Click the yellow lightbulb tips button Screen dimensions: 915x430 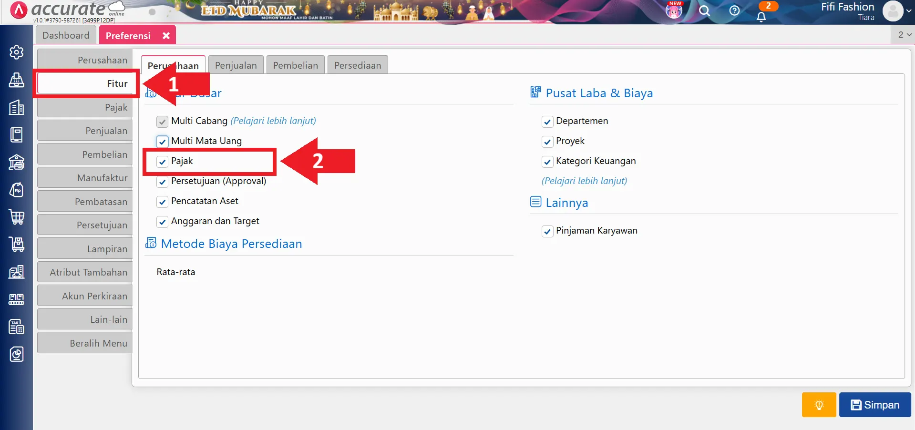click(819, 405)
